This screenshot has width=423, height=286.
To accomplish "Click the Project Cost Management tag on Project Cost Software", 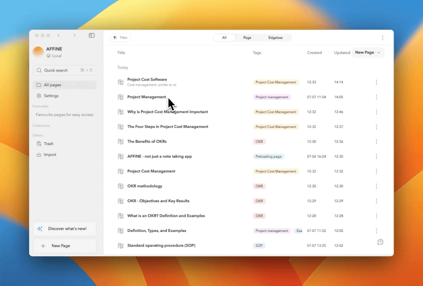I will coord(276,82).
